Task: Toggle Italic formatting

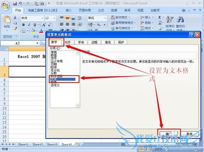Action: 29,25
